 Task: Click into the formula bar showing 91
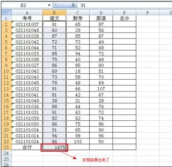(x=124, y=5)
